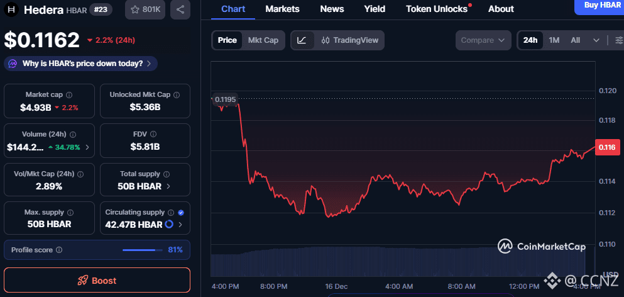The height and width of the screenshot is (297, 624).
Task: Select Price chart mode
Action: [x=227, y=40]
